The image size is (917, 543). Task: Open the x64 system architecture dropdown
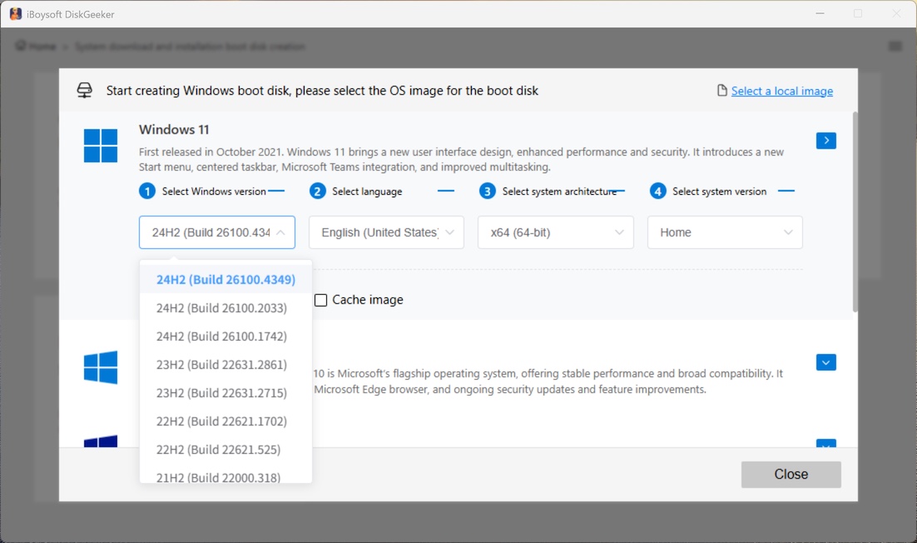tap(555, 232)
